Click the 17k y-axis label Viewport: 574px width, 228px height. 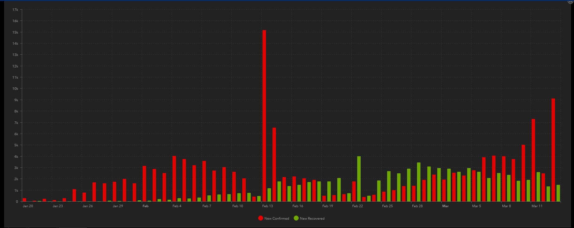[x=15, y=10]
